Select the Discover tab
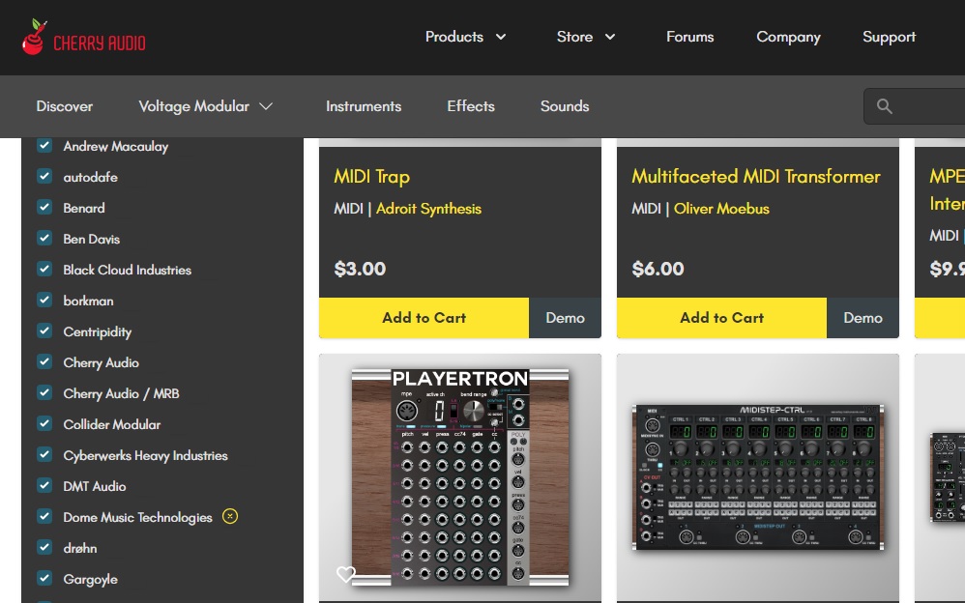This screenshot has width=965, height=603. pos(65,106)
